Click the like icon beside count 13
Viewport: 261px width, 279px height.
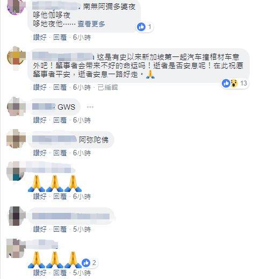(x=226, y=83)
